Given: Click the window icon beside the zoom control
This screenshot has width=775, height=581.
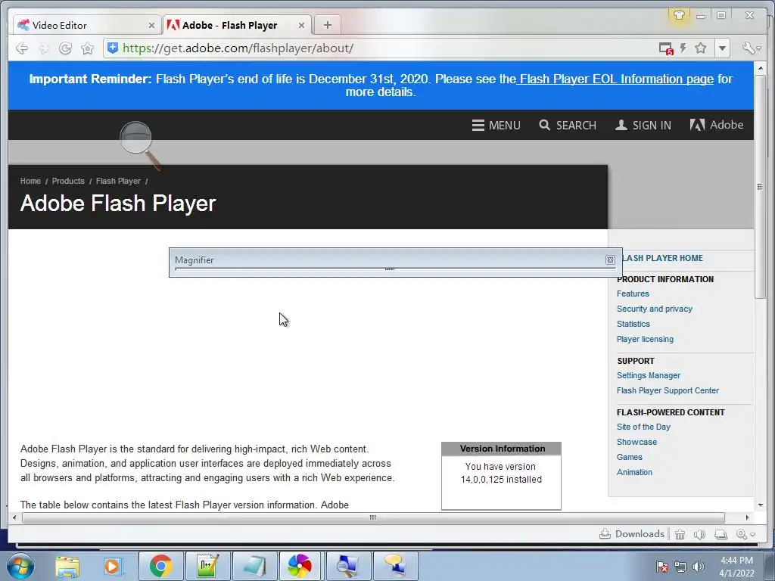Looking at the screenshot, I should pyautogui.click(x=721, y=534).
